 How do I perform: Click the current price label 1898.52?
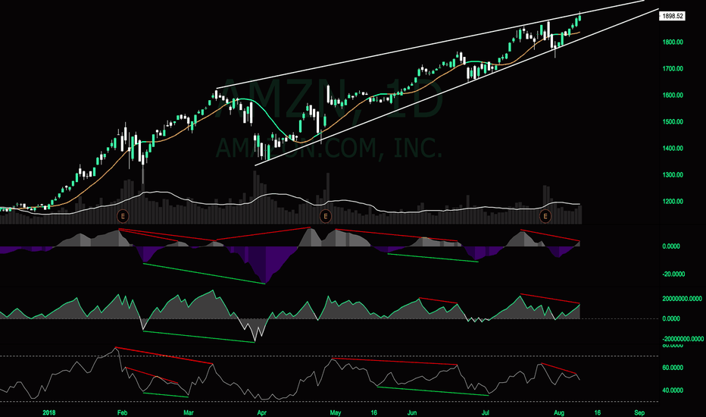(673, 16)
